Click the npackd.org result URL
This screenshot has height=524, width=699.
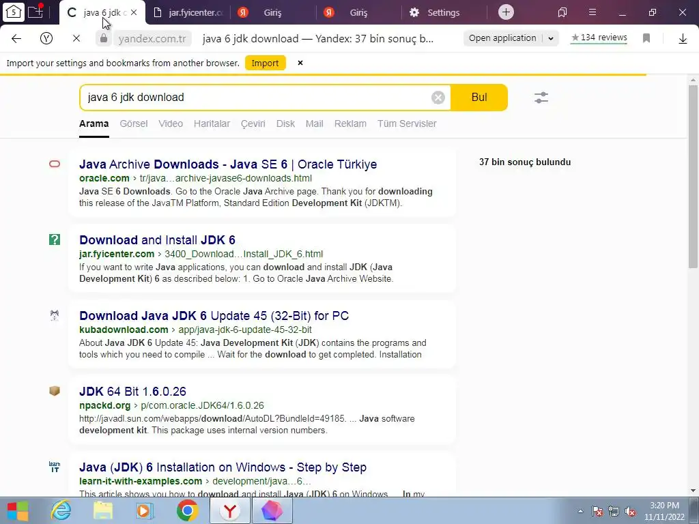171,405
